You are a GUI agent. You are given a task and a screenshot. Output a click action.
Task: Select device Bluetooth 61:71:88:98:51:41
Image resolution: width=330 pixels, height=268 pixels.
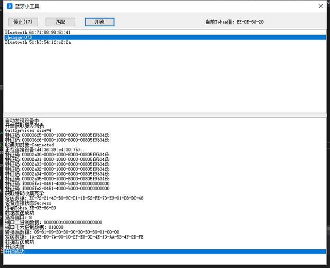point(165,32)
